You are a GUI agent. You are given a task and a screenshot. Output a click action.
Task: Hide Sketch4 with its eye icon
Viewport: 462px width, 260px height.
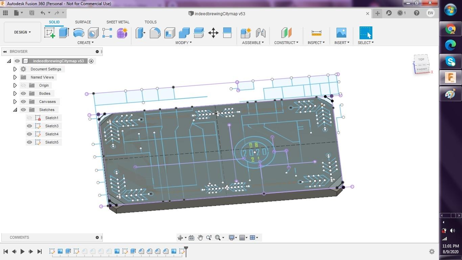[29, 134]
